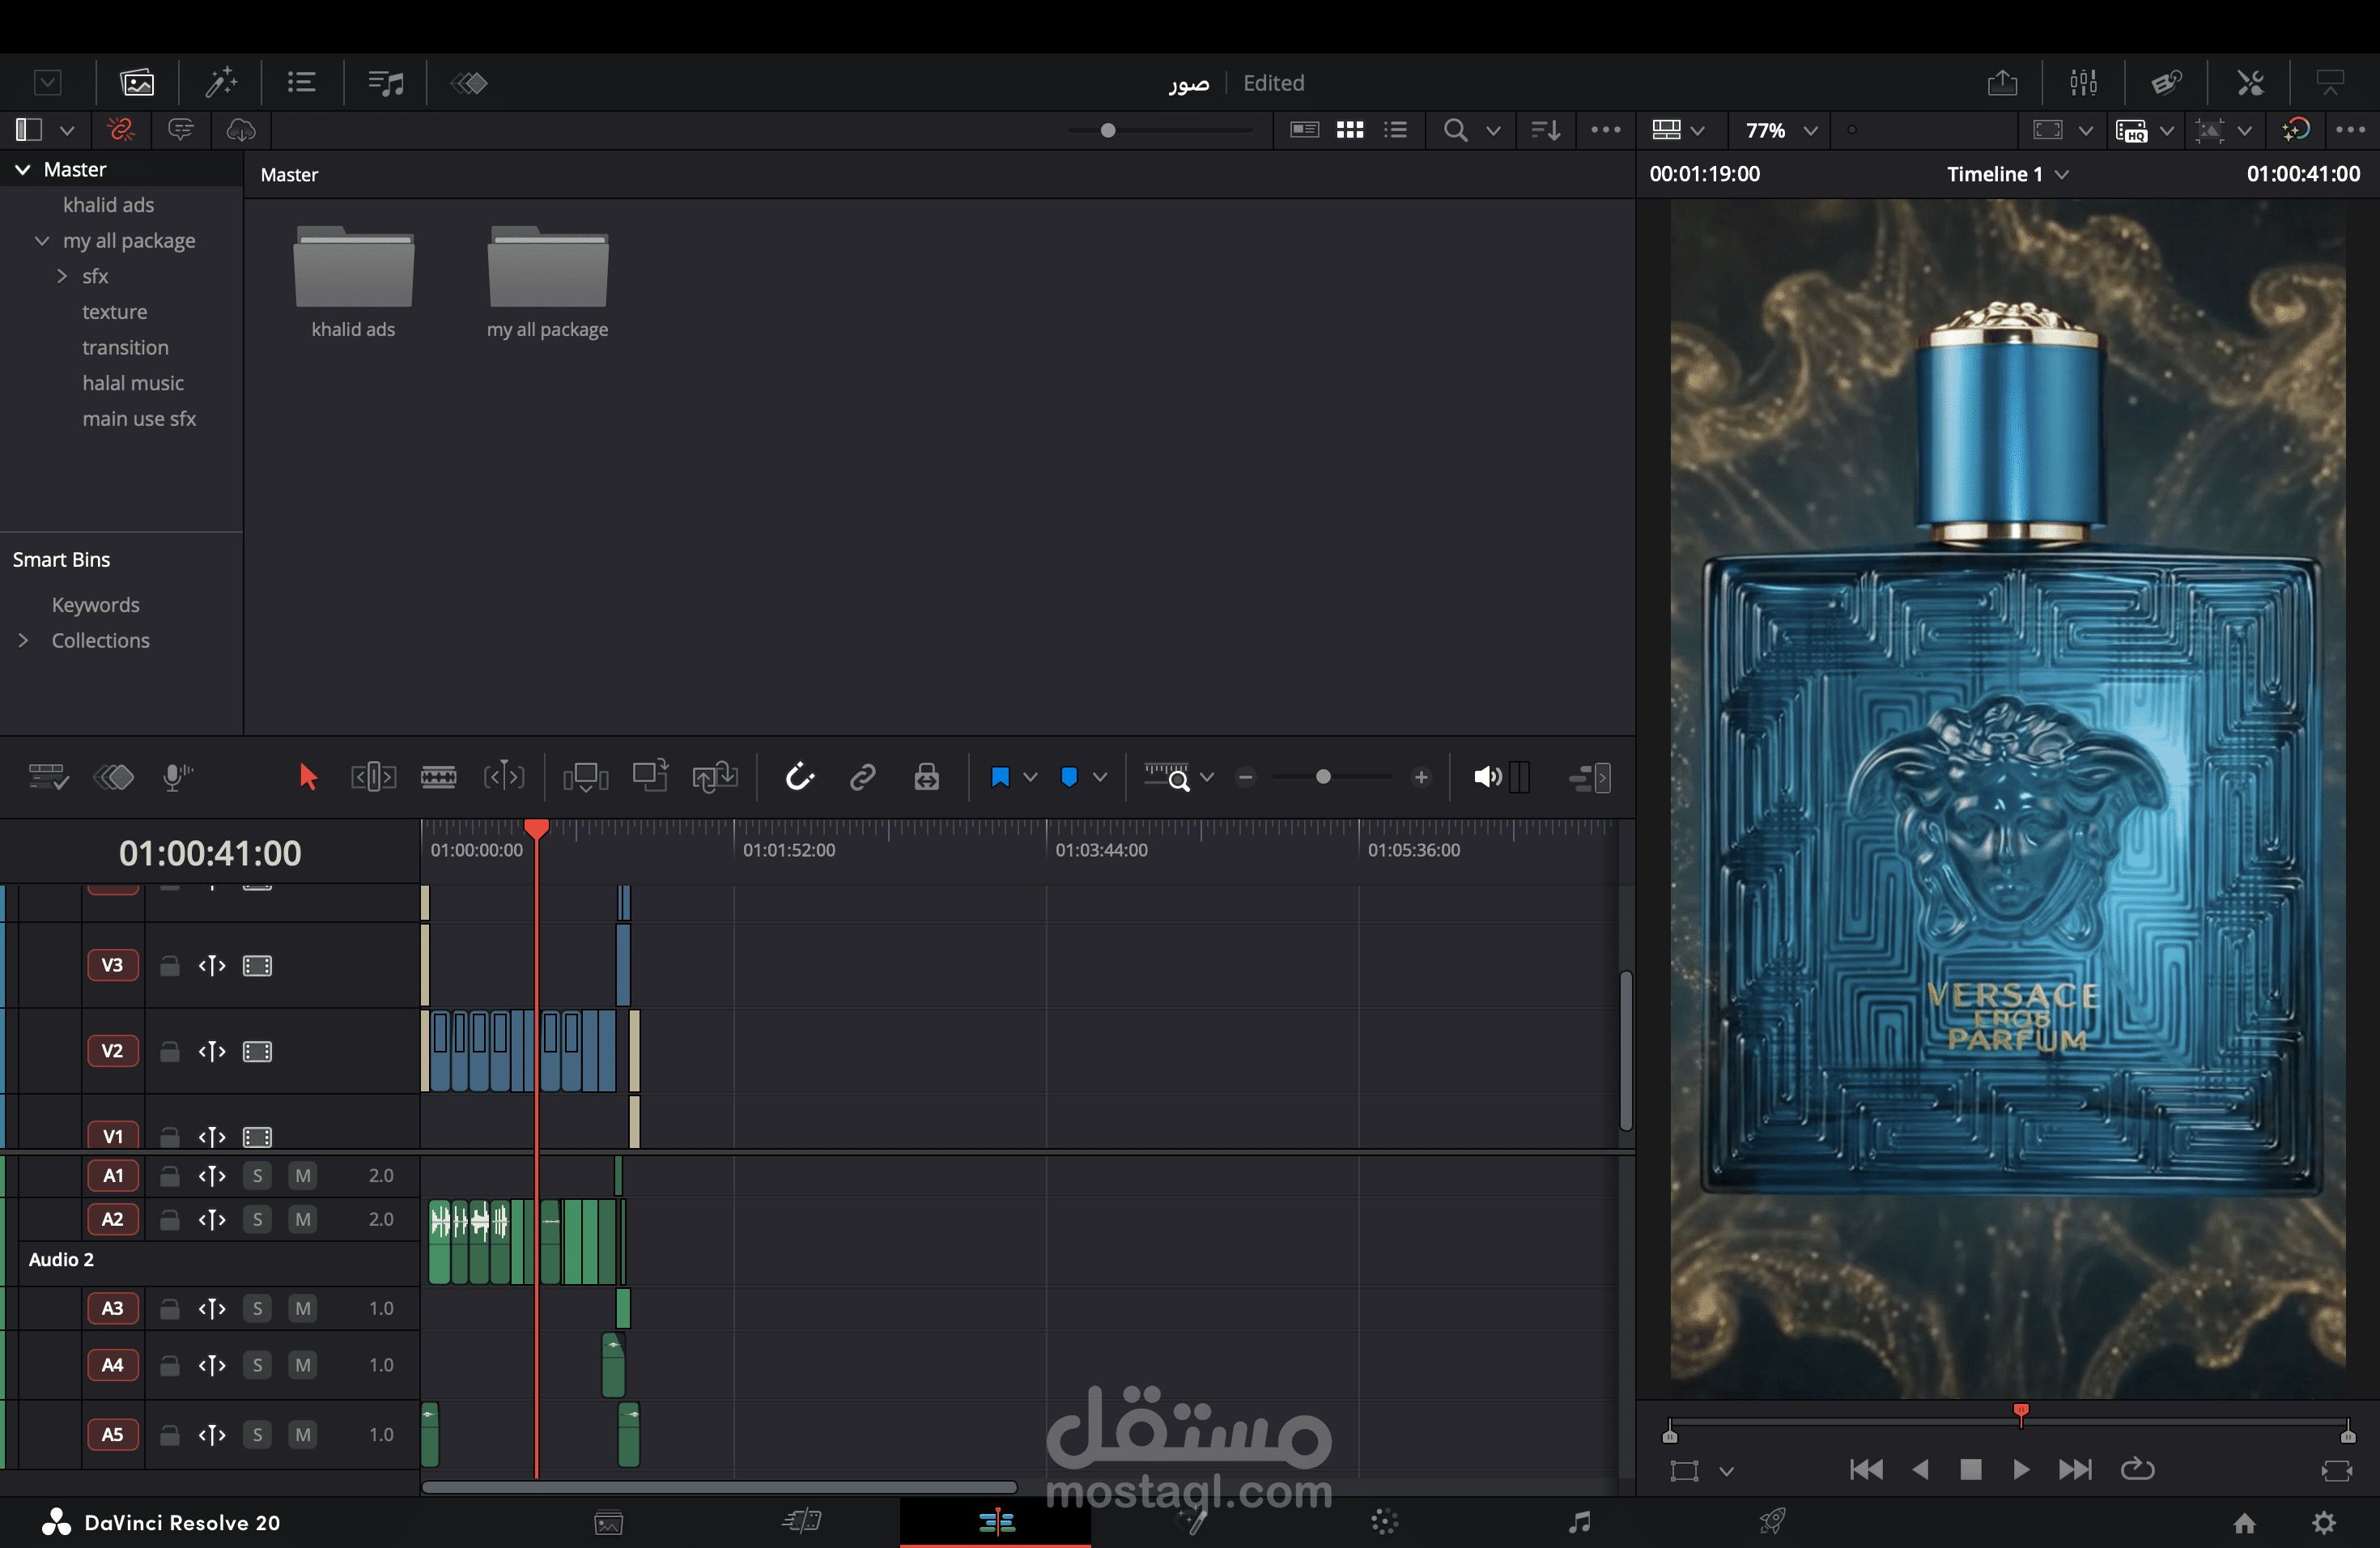Mute audio track A1
The image size is (2380, 1548).
pyautogui.click(x=303, y=1175)
